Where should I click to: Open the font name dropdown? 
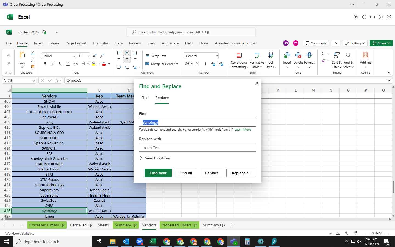[74, 56]
